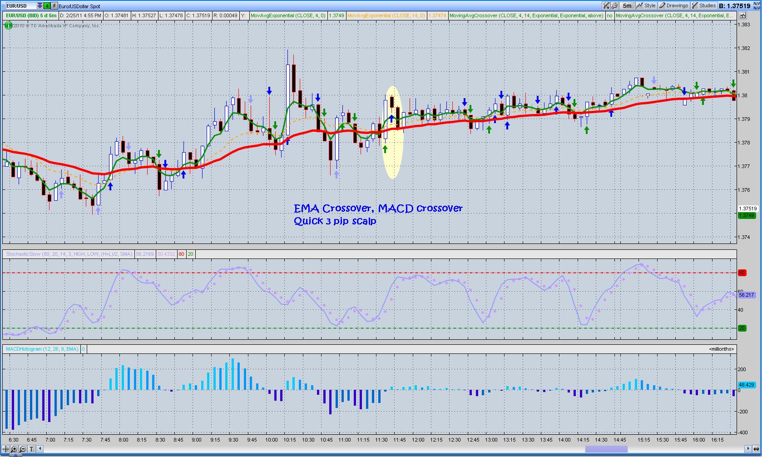The width and height of the screenshot is (762, 457).
Task: Click the 'EMA Crossover, MACD Crossover' chart annotation
Action: point(378,209)
